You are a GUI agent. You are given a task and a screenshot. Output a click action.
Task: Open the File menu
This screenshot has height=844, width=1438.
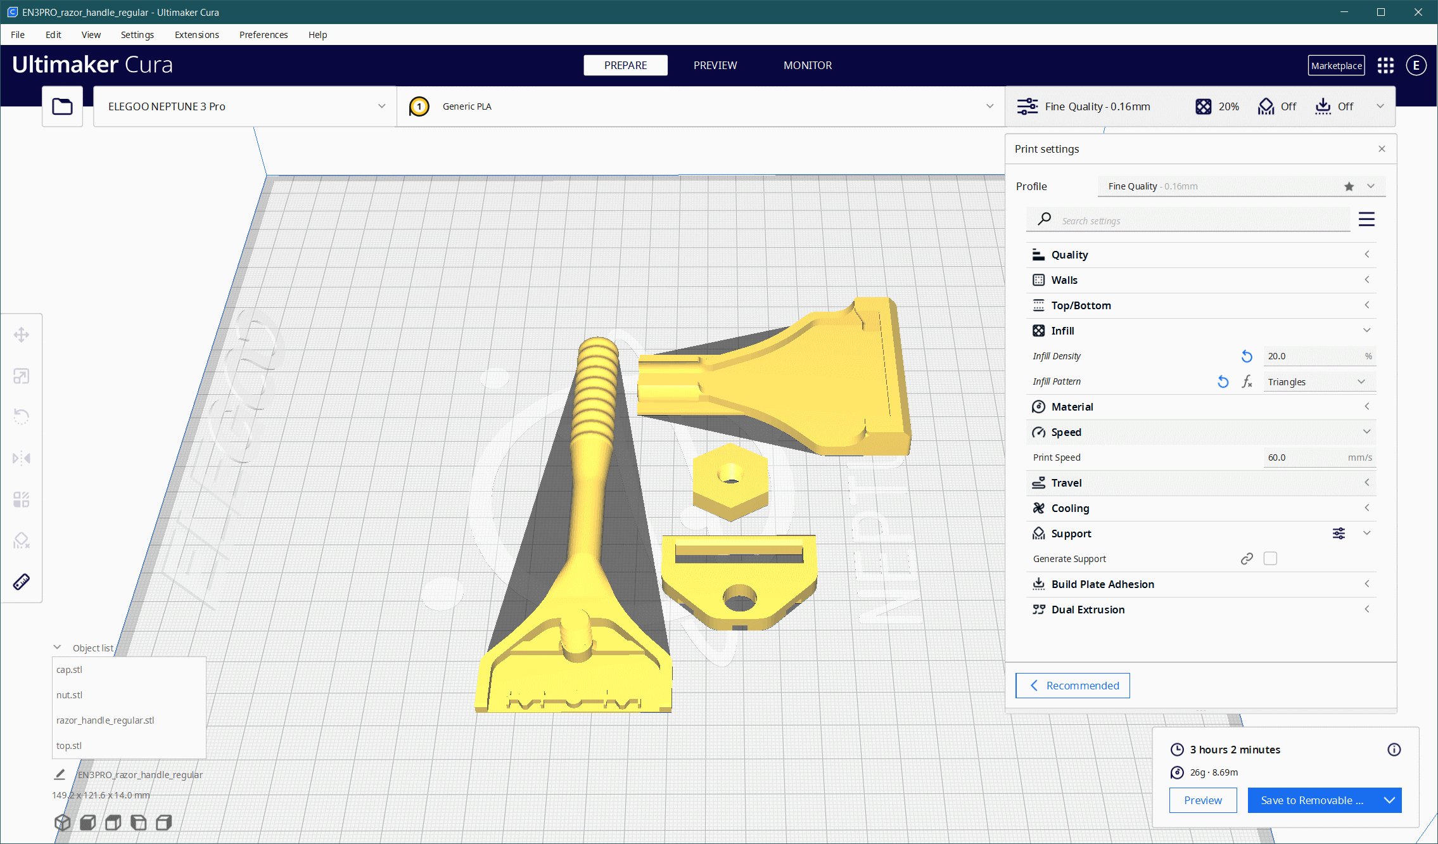(18, 35)
